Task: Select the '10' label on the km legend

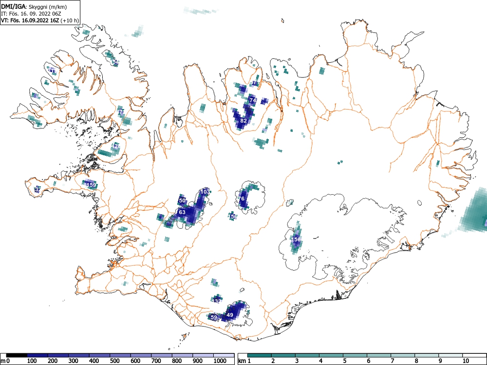Action: click(465, 361)
